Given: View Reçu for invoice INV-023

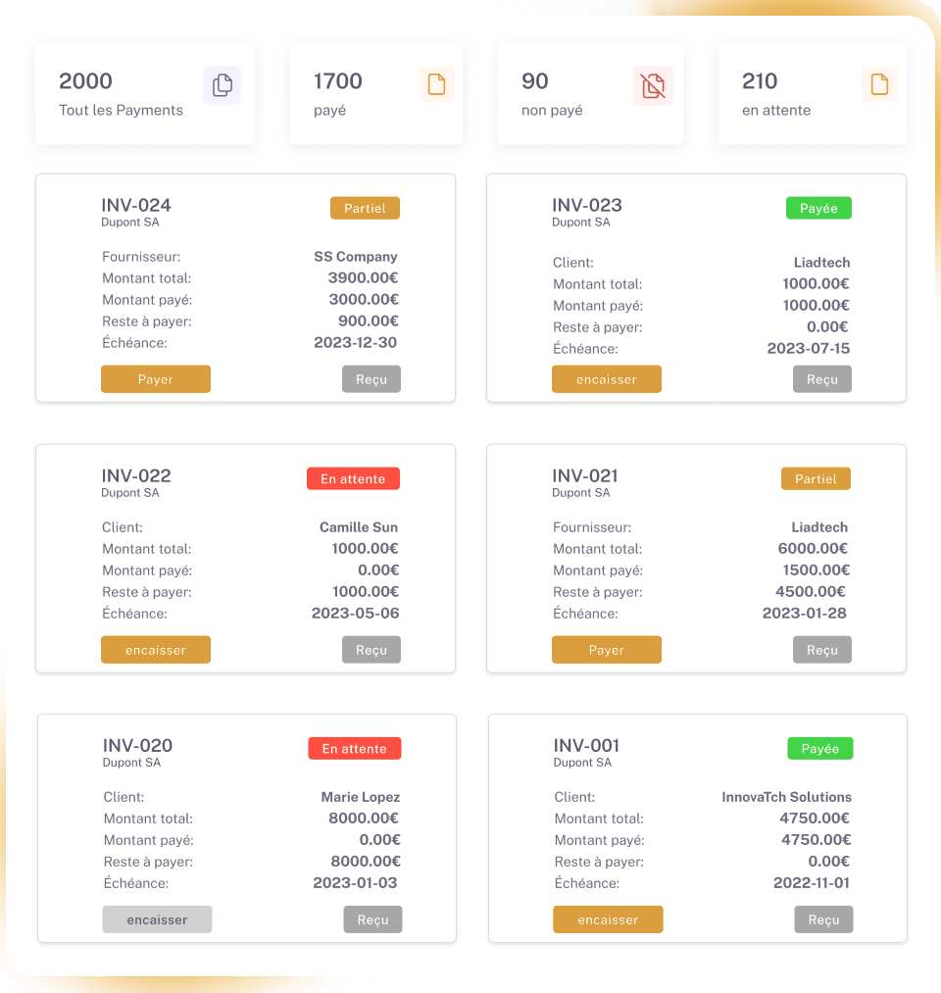Looking at the screenshot, I should (x=822, y=379).
